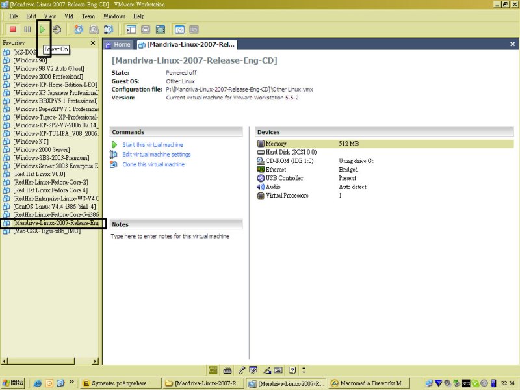Click the Revert to Snapshot toolbar icon

94,29
